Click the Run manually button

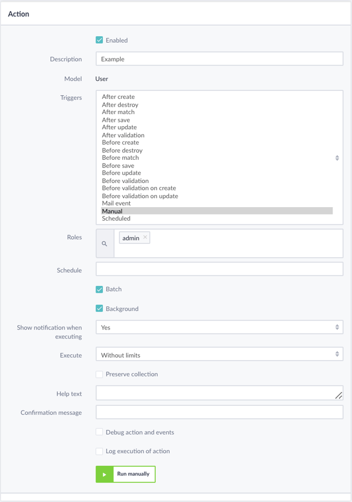pos(126,474)
